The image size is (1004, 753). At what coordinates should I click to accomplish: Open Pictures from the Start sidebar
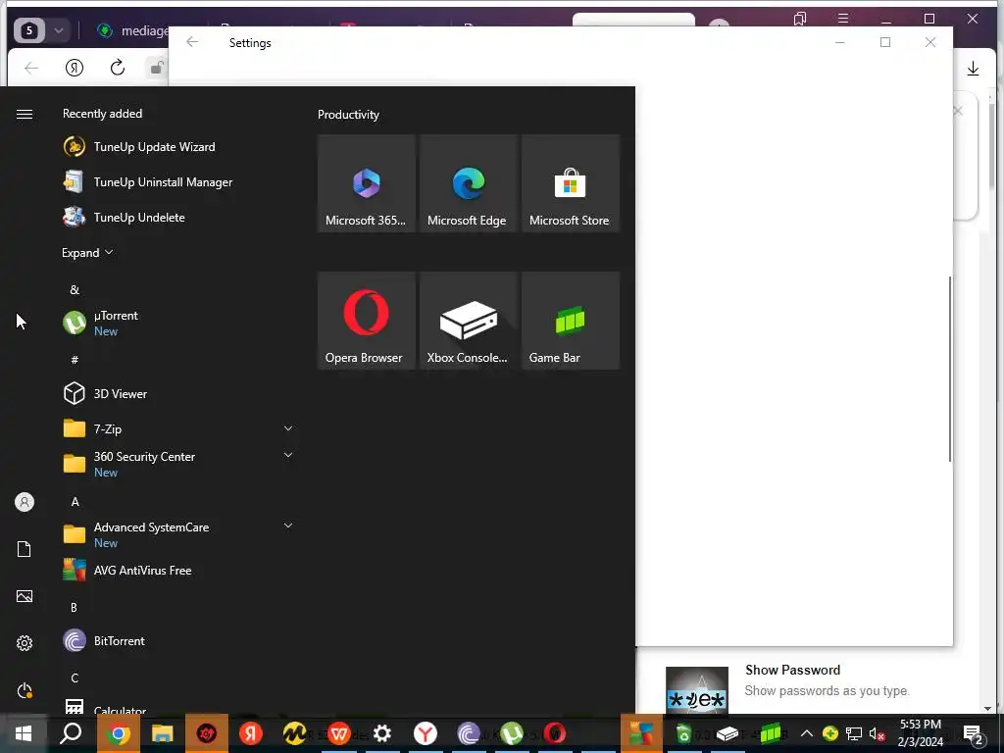(x=25, y=596)
